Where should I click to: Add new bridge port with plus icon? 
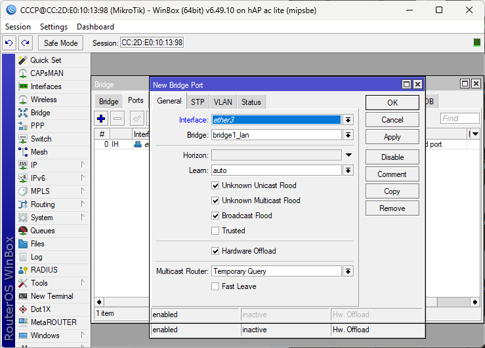coord(101,119)
